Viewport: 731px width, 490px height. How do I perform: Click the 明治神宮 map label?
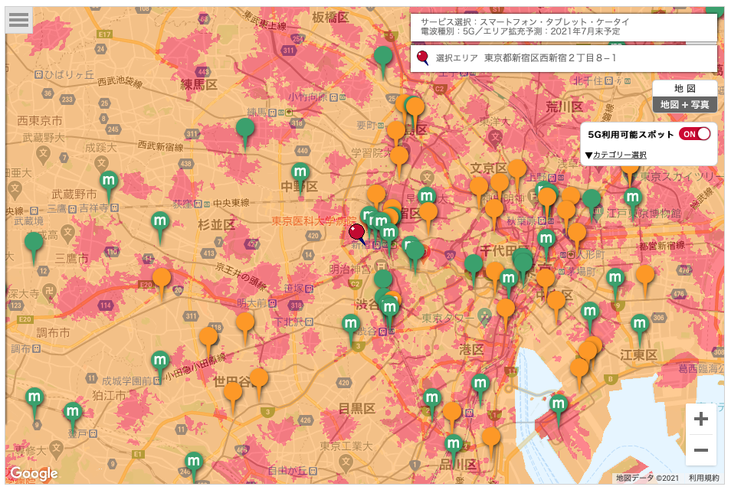(x=349, y=269)
